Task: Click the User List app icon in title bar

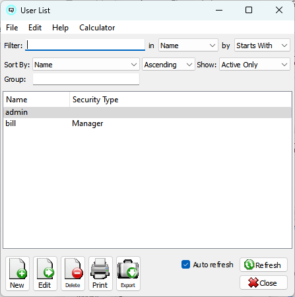Action: click(x=11, y=10)
